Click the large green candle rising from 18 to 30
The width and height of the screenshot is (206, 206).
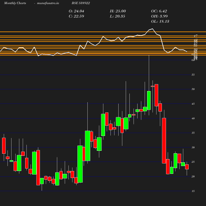pos(80,164)
